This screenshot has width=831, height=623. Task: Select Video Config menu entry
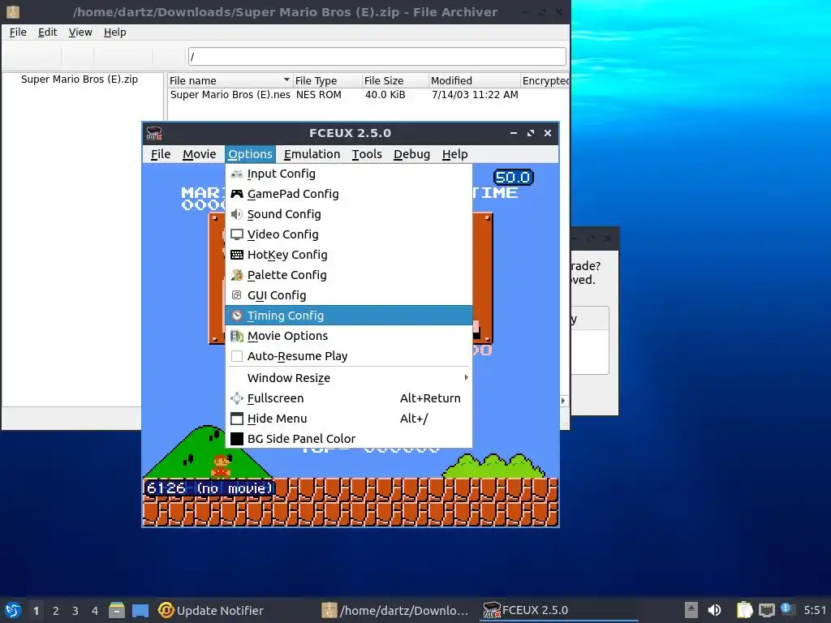(349, 234)
